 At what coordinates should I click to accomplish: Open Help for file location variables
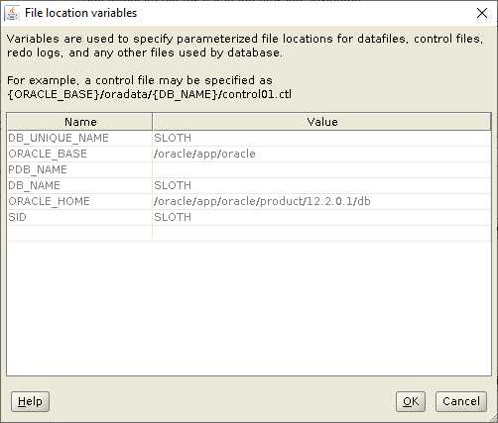30,401
